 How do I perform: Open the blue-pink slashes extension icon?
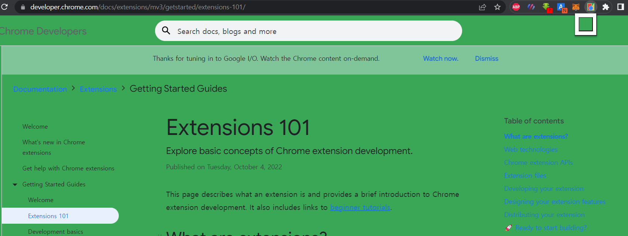pyautogui.click(x=531, y=7)
